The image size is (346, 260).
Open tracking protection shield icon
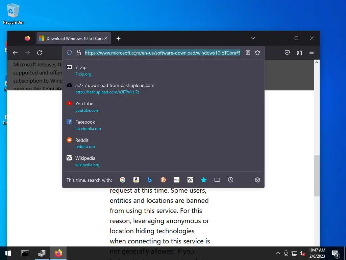(x=69, y=52)
